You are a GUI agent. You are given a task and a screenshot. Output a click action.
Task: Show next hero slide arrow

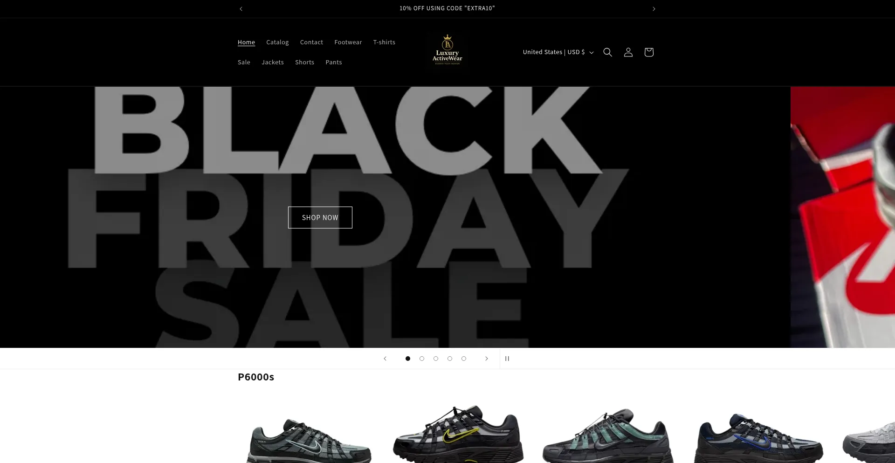tap(486, 359)
